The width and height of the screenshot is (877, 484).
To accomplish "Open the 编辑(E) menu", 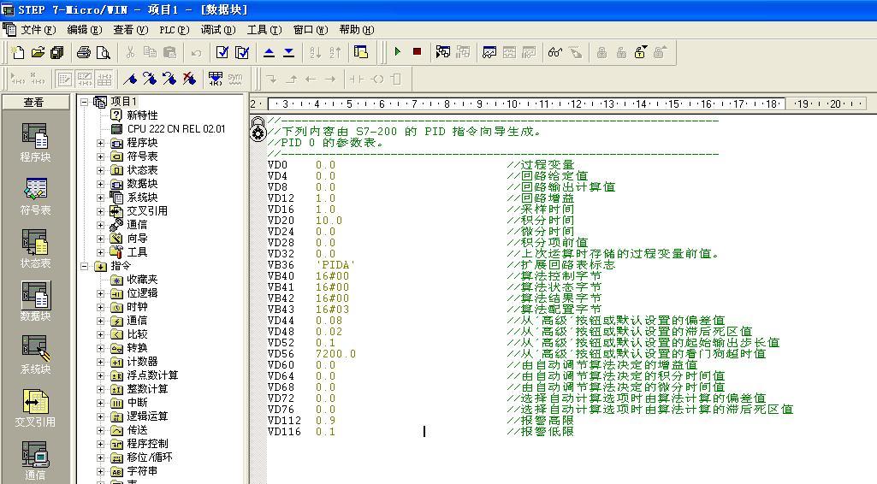I will pos(85,30).
